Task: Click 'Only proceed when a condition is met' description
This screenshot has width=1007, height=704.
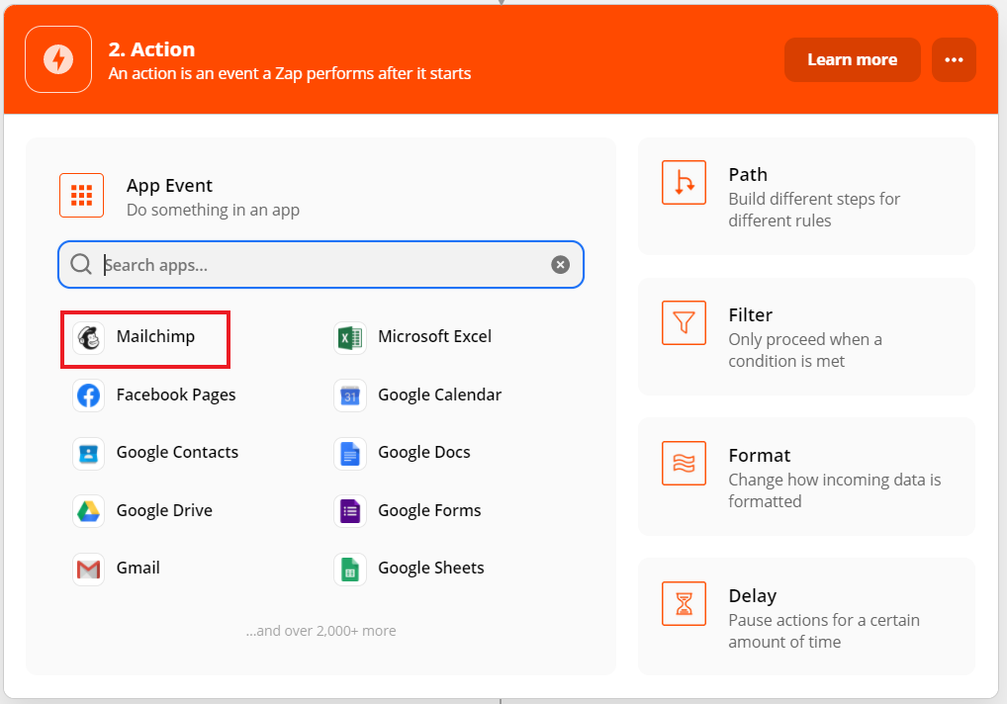Action: [805, 350]
